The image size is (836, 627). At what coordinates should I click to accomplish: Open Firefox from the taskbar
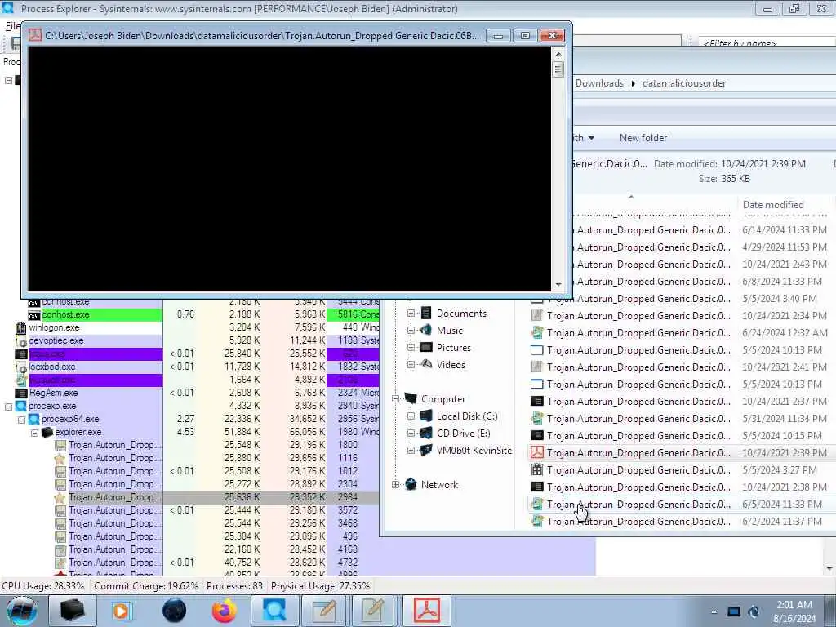224,611
